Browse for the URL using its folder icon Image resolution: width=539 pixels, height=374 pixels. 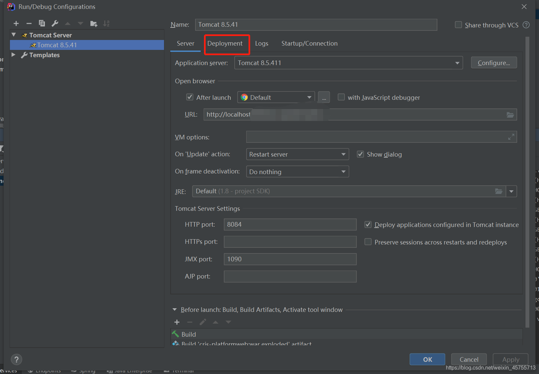(510, 115)
